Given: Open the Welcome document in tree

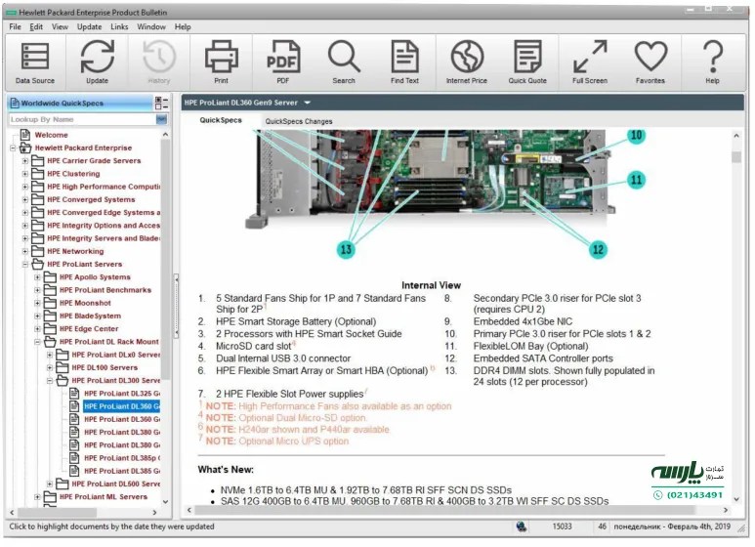Looking at the screenshot, I should tap(51, 135).
